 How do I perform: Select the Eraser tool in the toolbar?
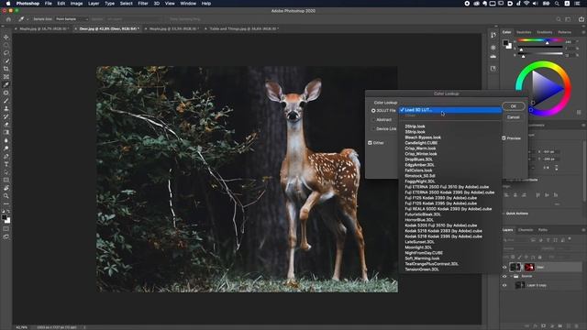click(x=6, y=125)
